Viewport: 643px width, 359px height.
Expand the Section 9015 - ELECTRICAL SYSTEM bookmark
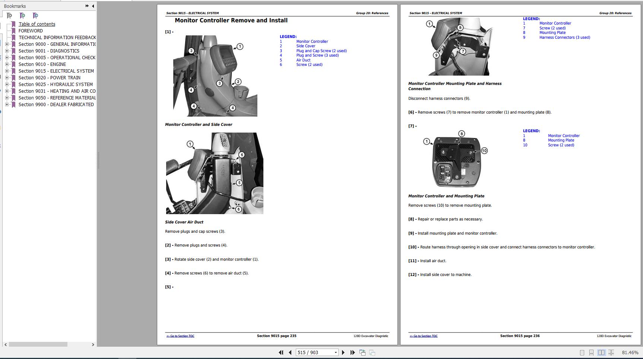(x=7, y=71)
